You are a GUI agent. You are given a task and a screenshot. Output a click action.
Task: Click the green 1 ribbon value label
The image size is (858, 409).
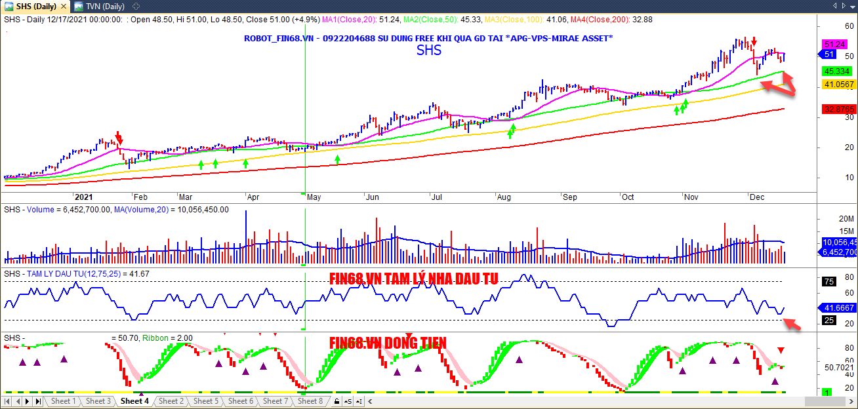pos(828,392)
